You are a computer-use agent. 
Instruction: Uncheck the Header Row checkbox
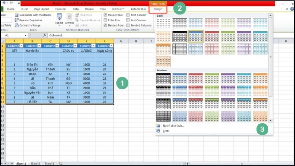click(x=105, y=15)
